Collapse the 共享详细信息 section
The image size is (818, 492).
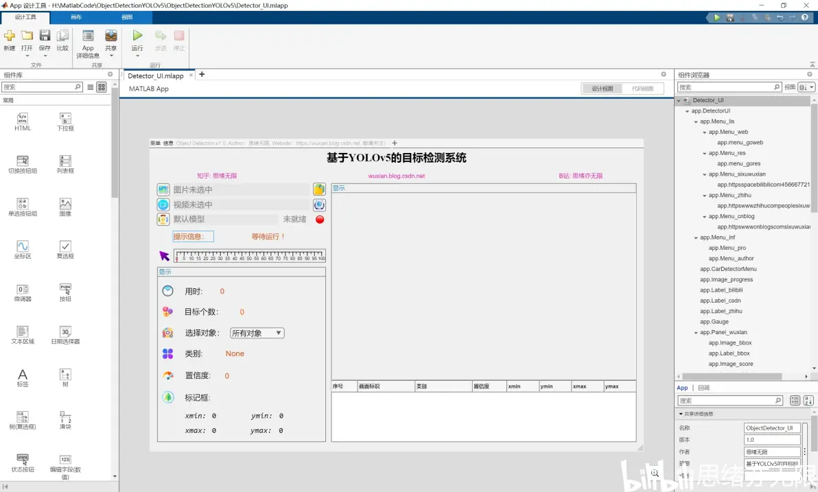pos(681,414)
